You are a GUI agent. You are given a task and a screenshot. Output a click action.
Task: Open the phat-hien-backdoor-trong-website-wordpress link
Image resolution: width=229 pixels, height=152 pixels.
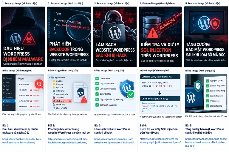pos(68,141)
